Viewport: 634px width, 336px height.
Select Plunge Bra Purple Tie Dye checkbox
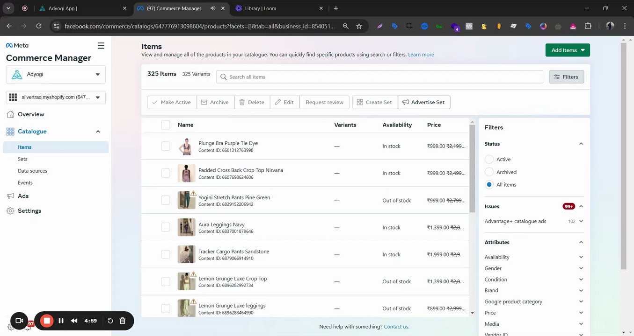tap(165, 146)
